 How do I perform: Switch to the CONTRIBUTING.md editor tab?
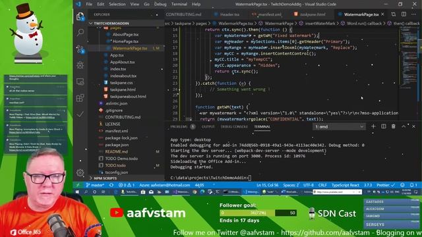184,14
